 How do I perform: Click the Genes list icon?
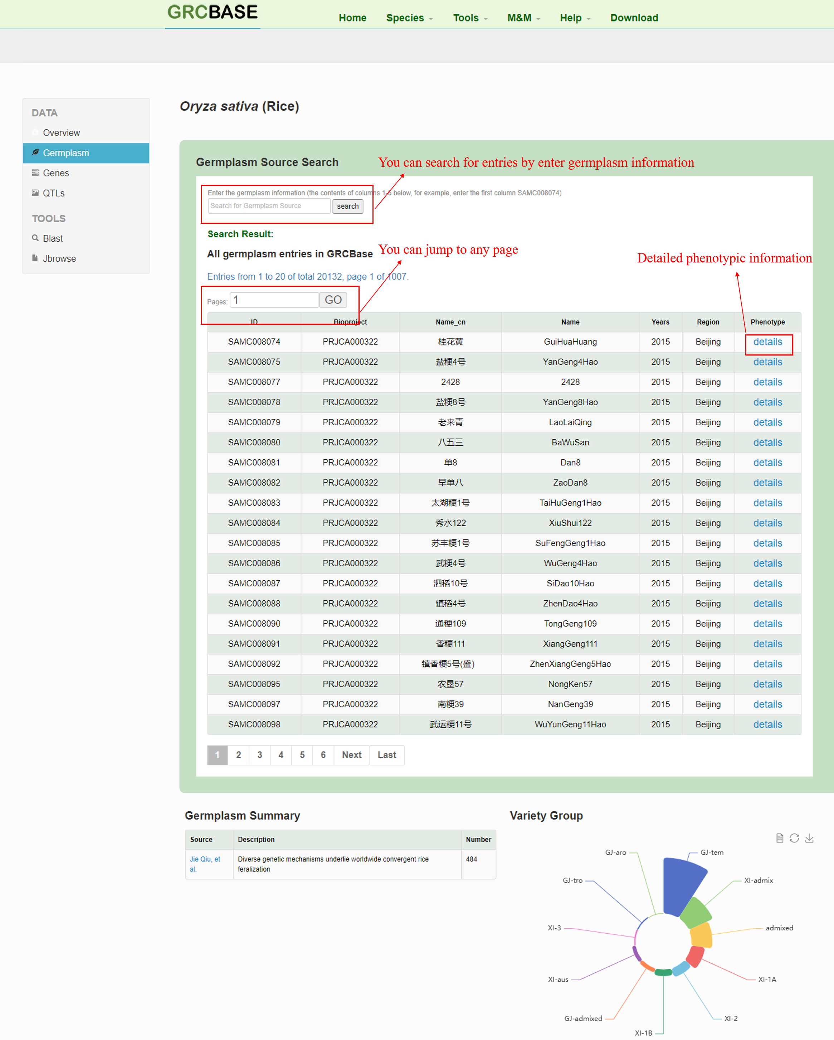point(35,173)
